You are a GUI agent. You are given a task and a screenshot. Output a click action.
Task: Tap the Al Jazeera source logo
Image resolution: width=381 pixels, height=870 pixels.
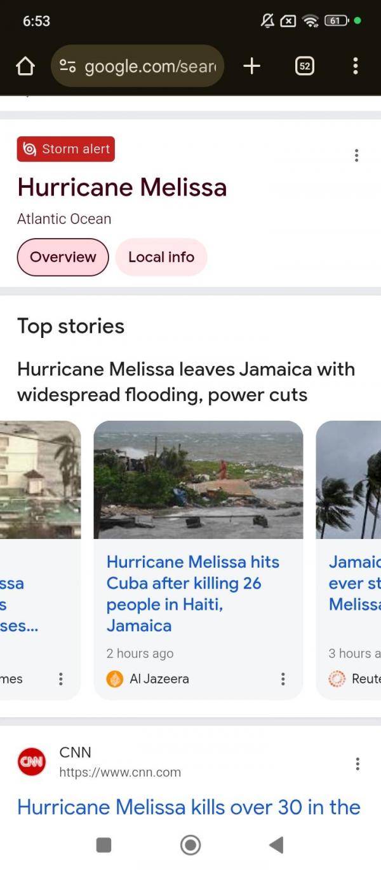click(x=115, y=679)
